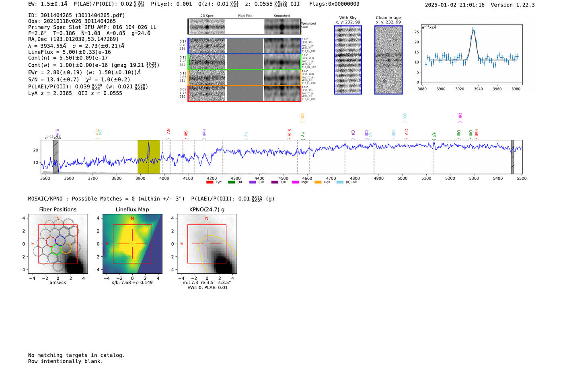Screen dimensions: 563x383
Task: Click the Primary Spec_Slot_IFU_AMP line
Action: coord(92,27)
